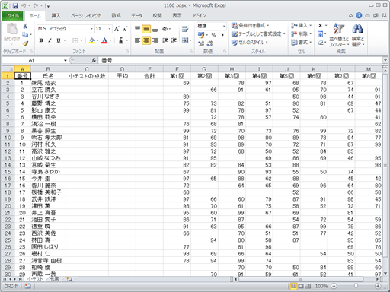This screenshot has height=292, width=390.
Task: Click the zoom out minus button
Action: pyautogui.click(x=334, y=286)
